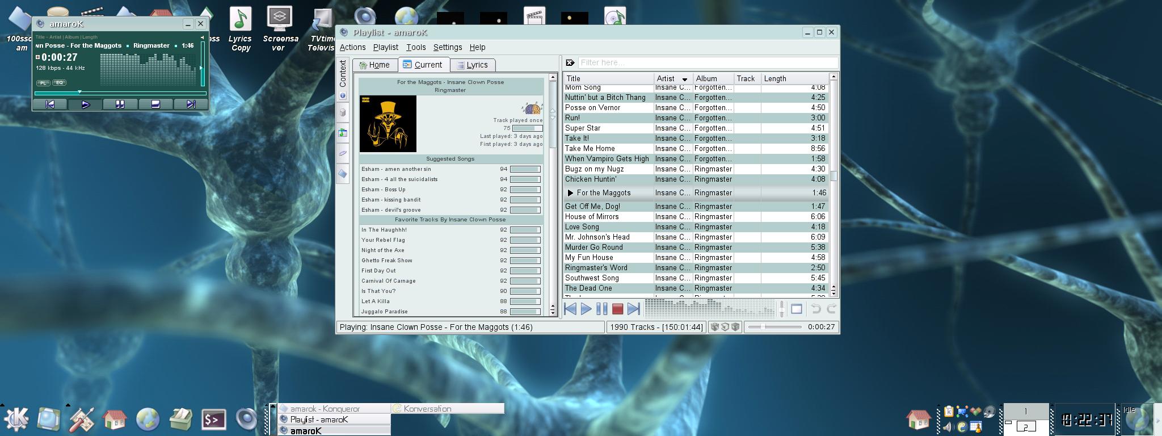This screenshot has width=1162, height=436.
Task: Toggle the first dice icon in status bar
Action: click(715, 327)
